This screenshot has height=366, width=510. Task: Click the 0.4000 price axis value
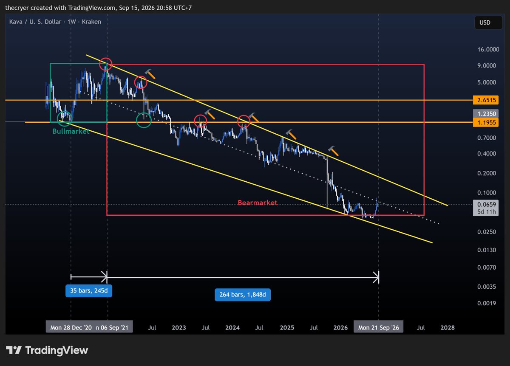(x=487, y=154)
